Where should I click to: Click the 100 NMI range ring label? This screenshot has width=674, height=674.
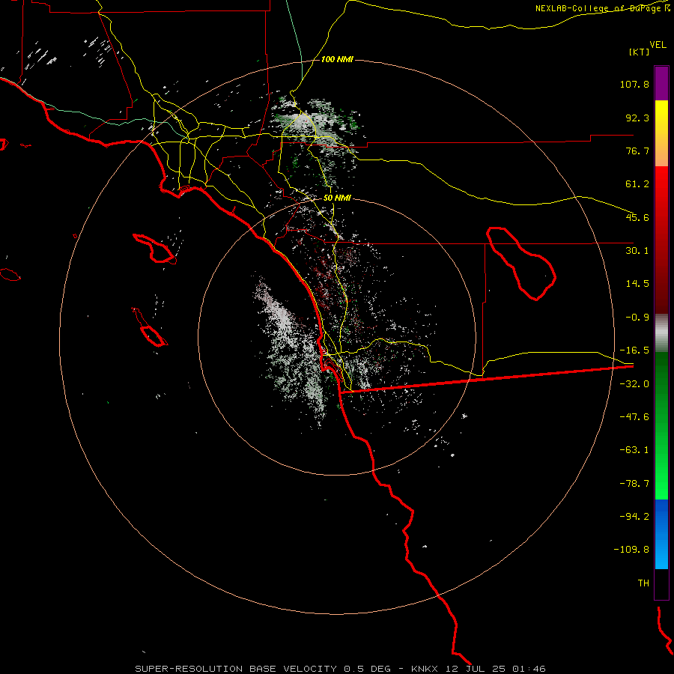click(337, 59)
